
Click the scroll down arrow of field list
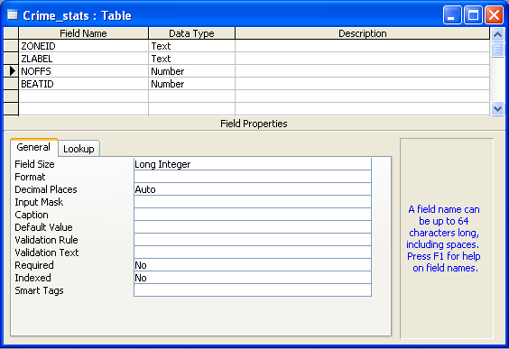tap(497, 108)
